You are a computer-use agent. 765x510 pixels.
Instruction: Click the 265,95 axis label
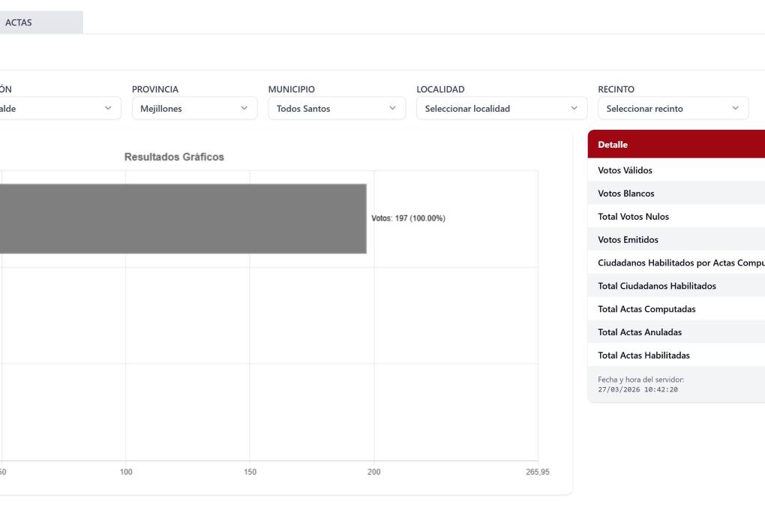point(537,472)
